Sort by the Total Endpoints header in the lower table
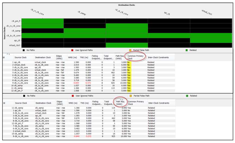This screenshot has height=143, width=235. tap(109, 103)
